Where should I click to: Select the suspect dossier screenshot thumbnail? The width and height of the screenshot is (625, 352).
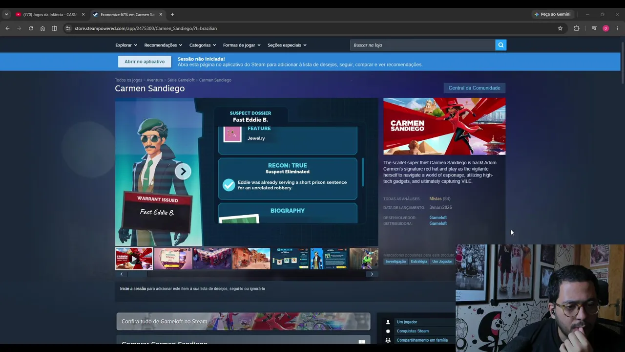pyautogui.click(x=329, y=259)
